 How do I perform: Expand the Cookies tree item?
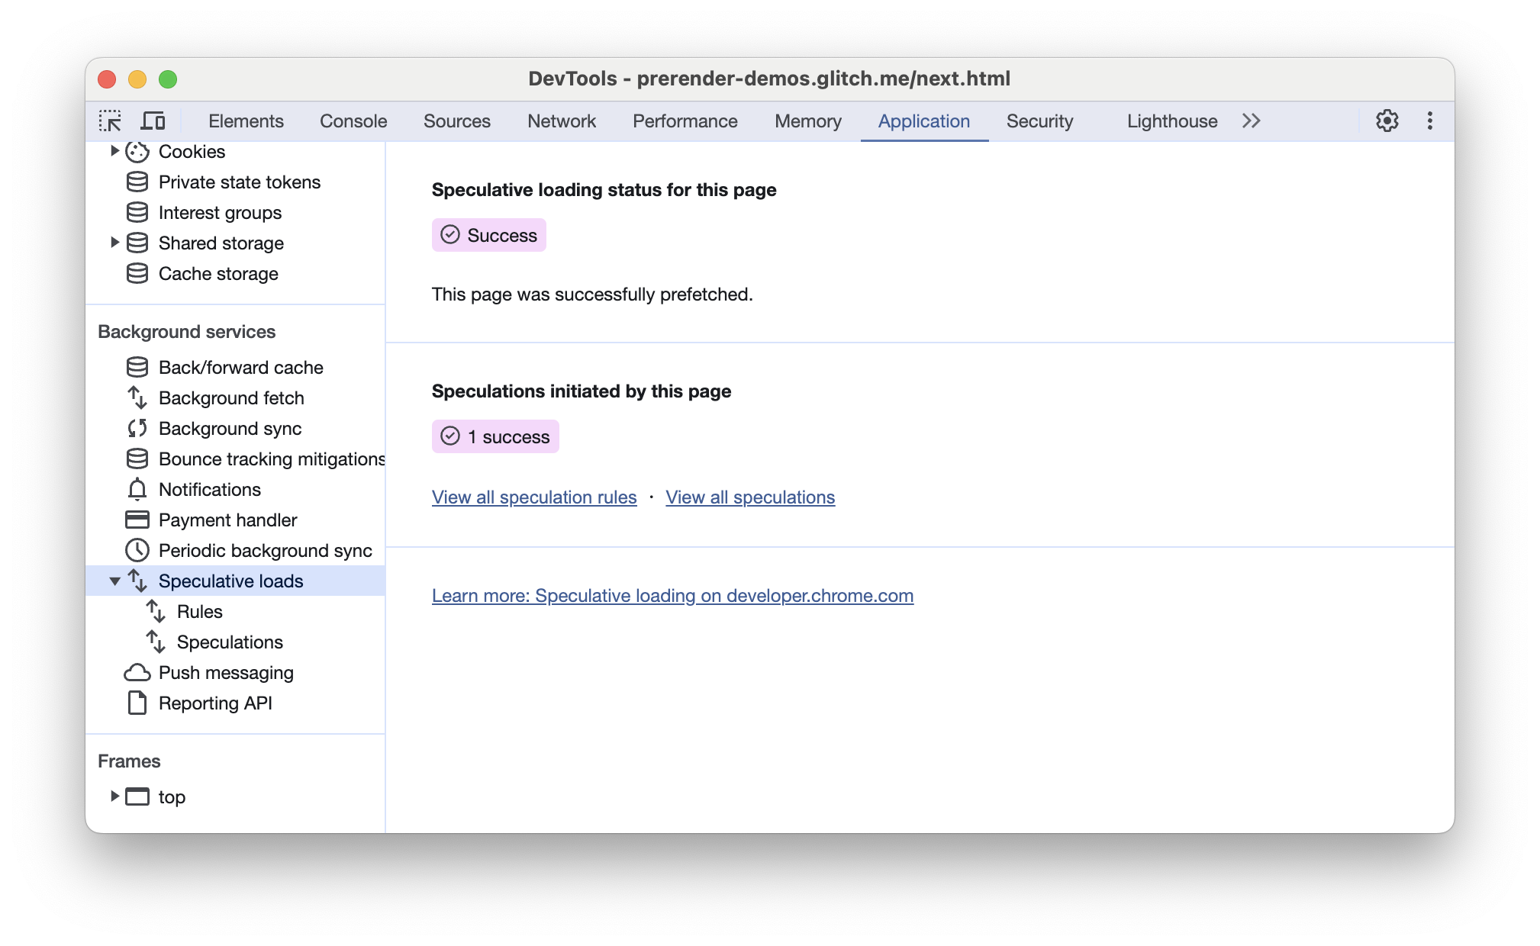(x=115, y=152)
